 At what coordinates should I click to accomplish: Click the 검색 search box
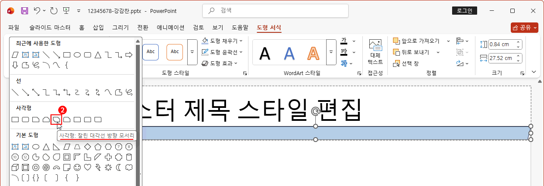click(x=275, y=11)
